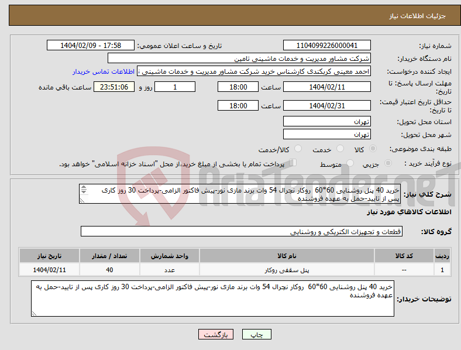The image size is (461, 350).
Task: Click the کد کالا cell showing --
Action: [404, 270]
